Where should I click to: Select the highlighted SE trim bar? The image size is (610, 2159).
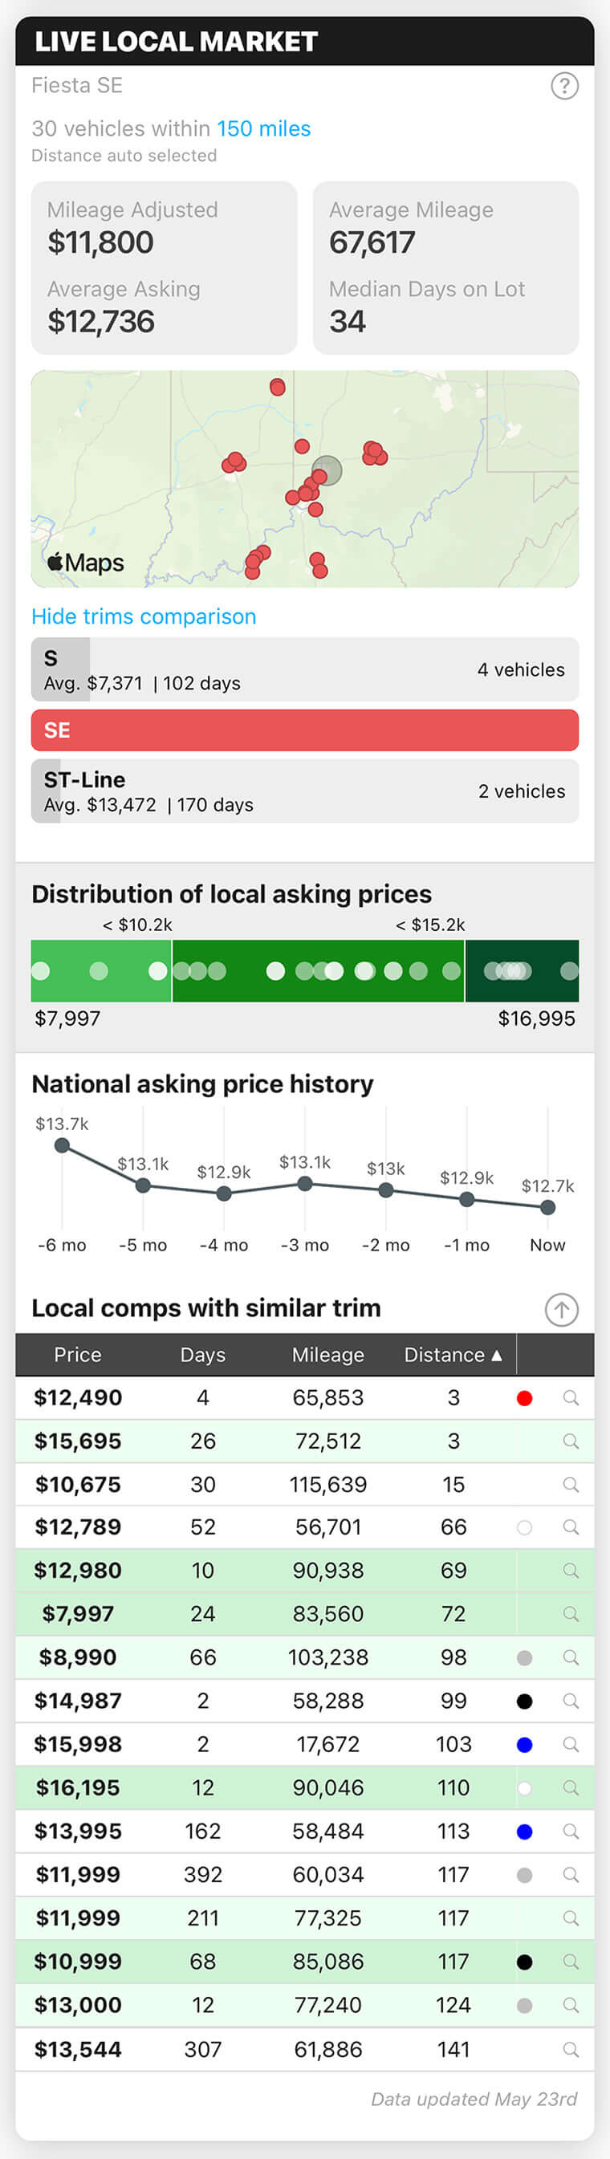coord(305,730)
